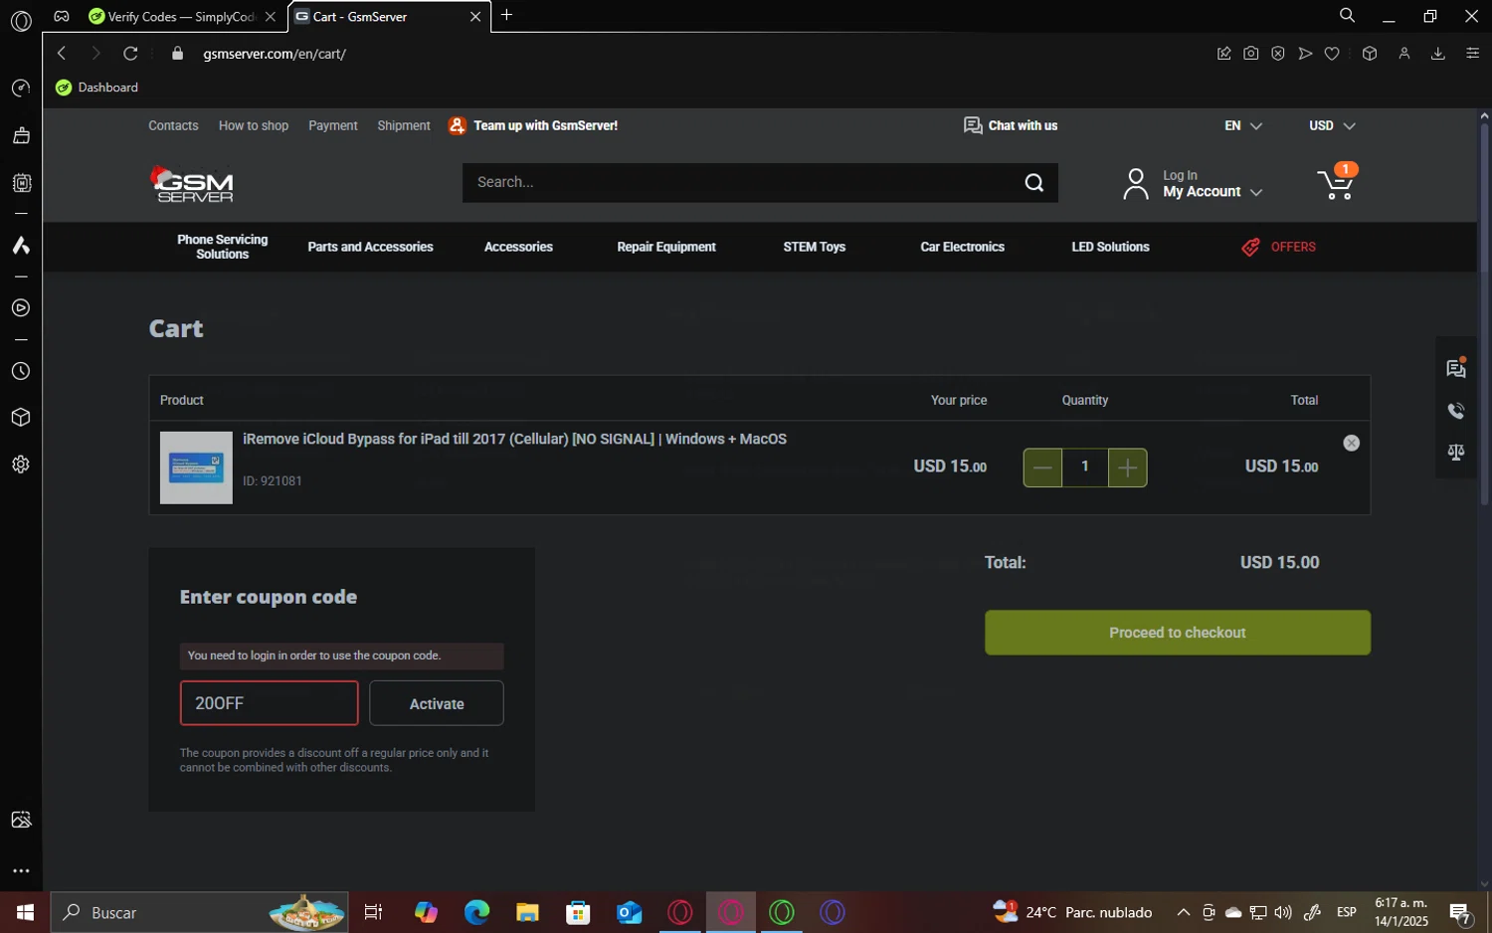Screen dimensions: 1492x933
Task: Open the Team up with GsmServer link
Action: [x=533, y=125]
